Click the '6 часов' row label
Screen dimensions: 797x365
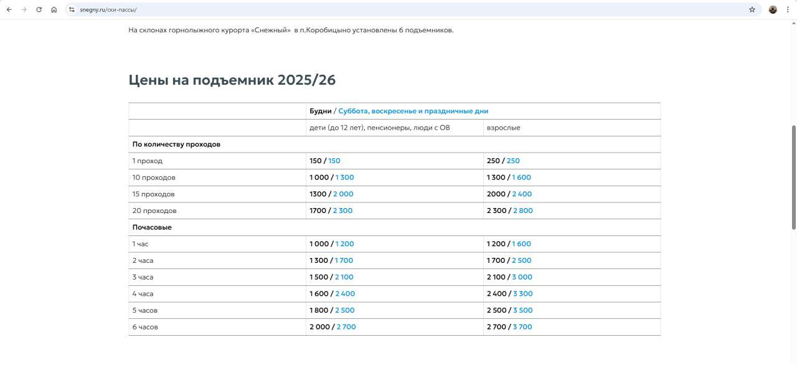(145, 327)
